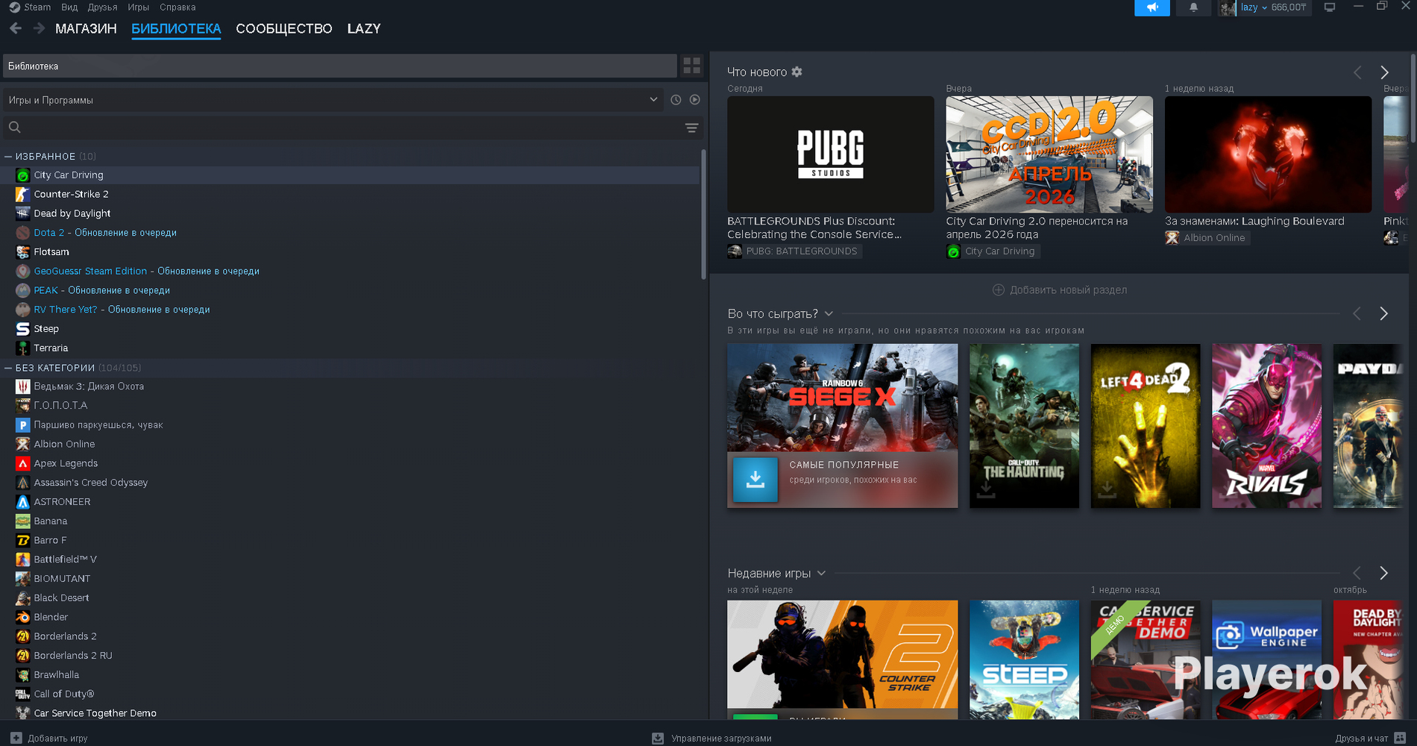
Task: Open What's New settings gear
Action: pyautogui.click(x=797, y=72)
